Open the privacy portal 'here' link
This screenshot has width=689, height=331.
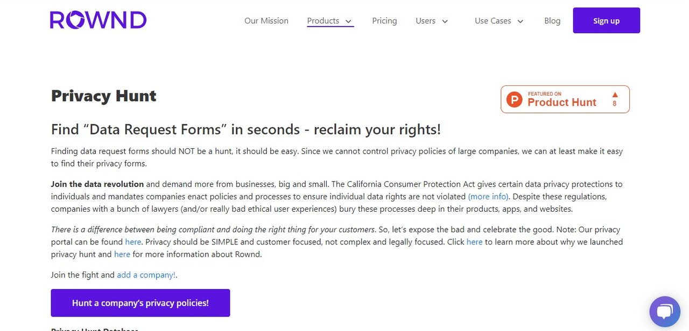click(x=133, y=242)
